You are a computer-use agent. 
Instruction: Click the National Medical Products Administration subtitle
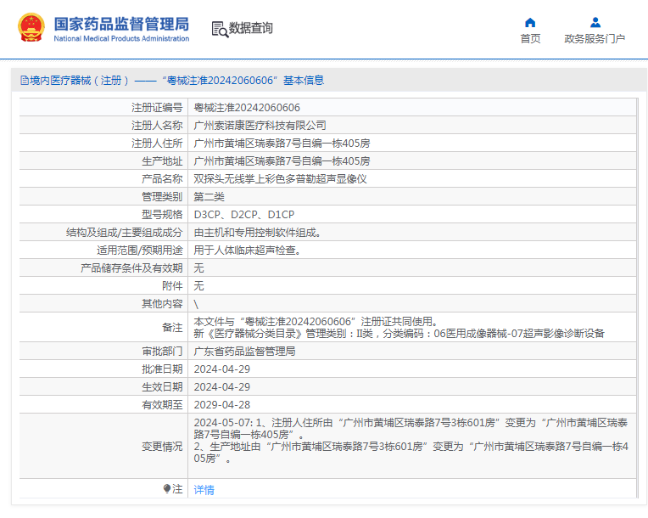[x=121, y=39]
